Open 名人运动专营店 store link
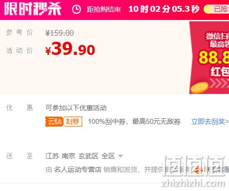 point(77,170)
